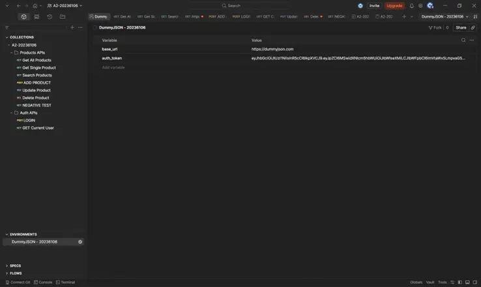The image size is (481, 287).
Task: Expand the FLOWS section
Action: click(7, 273)
